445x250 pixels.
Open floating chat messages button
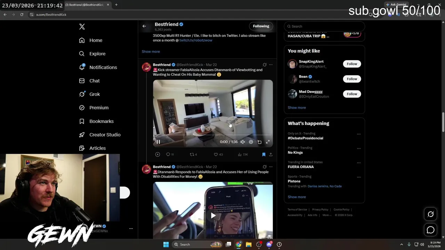(x=430, y=230)
